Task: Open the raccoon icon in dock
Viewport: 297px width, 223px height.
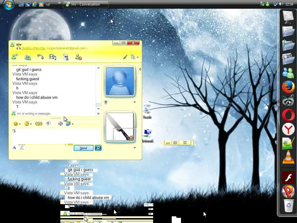Action: (x=288, y=101)
